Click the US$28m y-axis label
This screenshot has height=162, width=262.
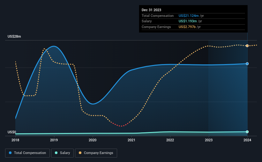(x=14, y=36)
